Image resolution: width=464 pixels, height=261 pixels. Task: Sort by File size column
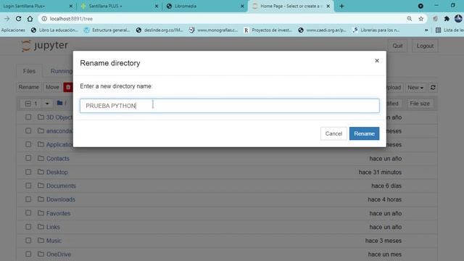[x=419, y=104]
